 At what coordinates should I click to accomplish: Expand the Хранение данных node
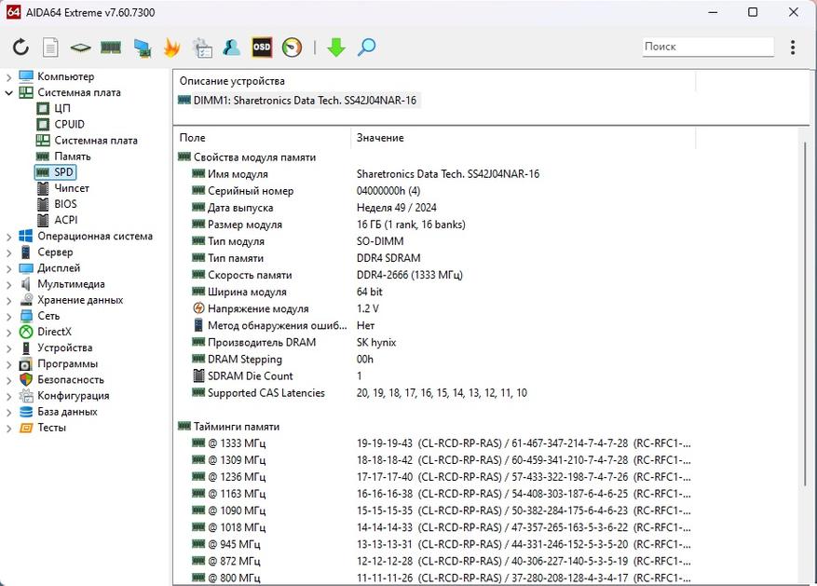point(9,301)
